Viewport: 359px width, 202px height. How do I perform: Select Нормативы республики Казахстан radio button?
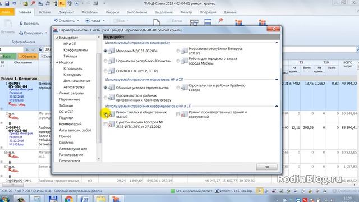[x=105, y=61]
